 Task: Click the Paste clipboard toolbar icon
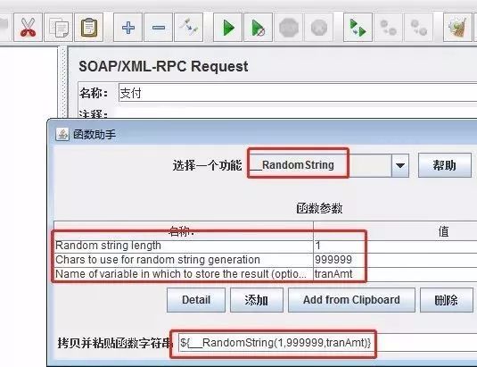89,28
